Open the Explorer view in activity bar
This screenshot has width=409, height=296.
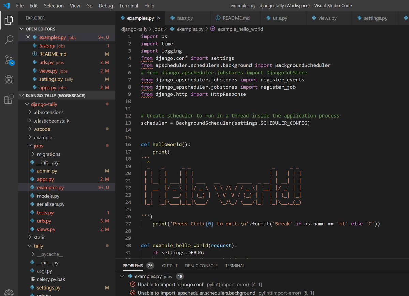(9, 20)
